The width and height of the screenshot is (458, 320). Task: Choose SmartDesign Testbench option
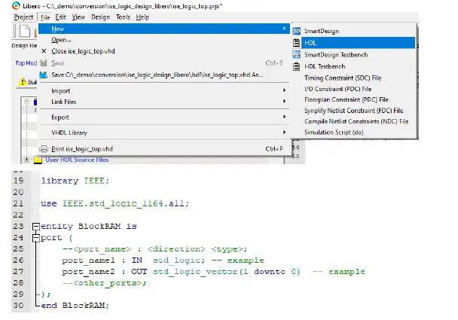tap(354, 55)
